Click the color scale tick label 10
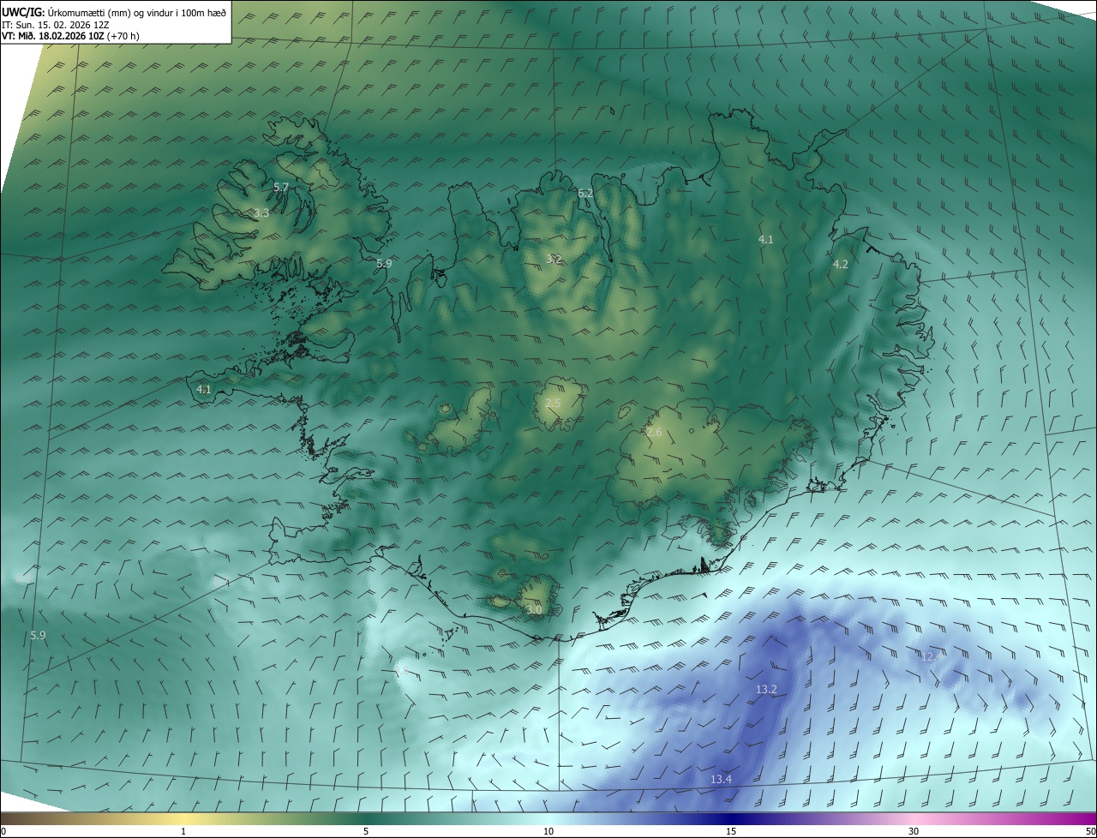Viewport: 1097px width, 838px height. [548, 831]
